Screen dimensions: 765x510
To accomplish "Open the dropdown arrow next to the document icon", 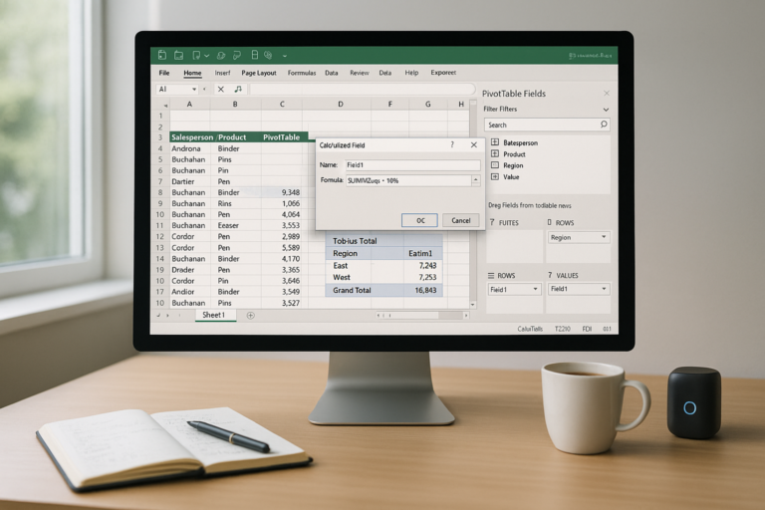I will (x=207, y=56).
